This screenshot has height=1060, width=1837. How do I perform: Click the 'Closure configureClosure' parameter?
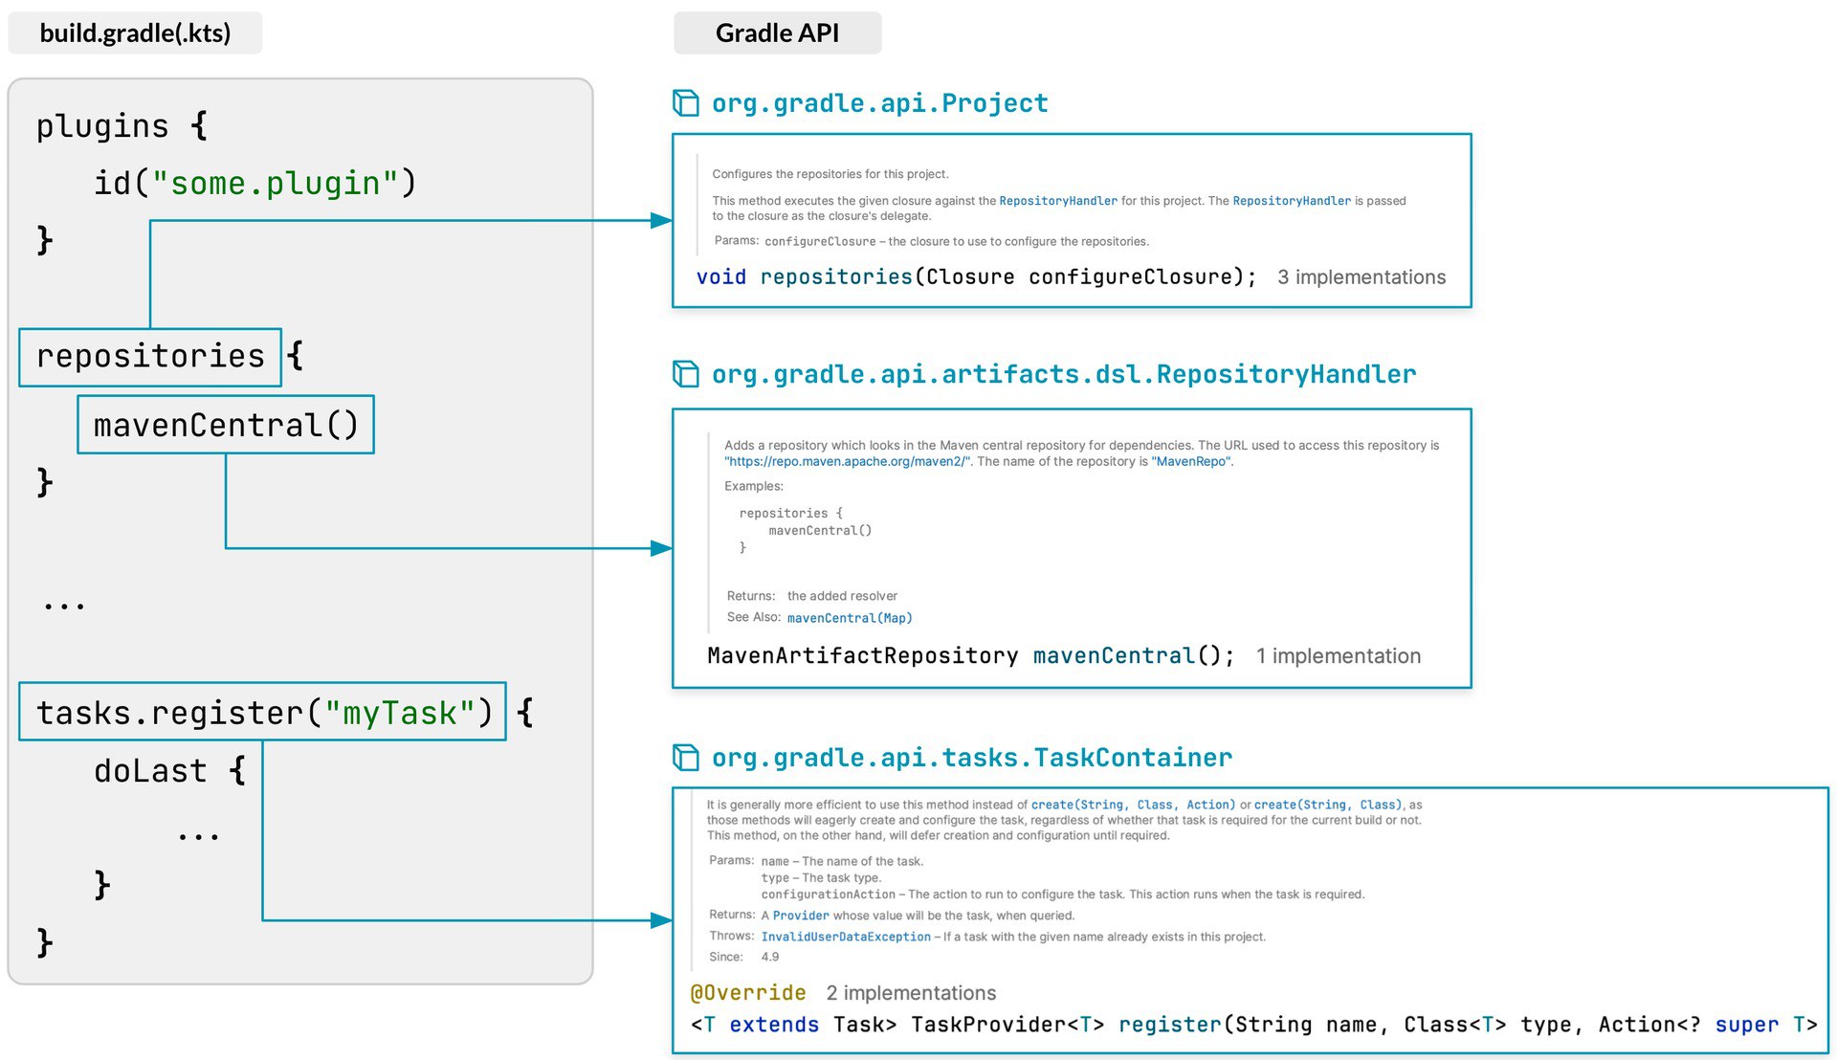[x=1079, y=277]
